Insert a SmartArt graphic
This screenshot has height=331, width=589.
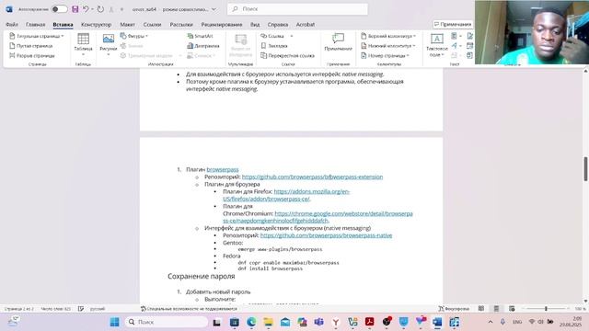(x=201, y=36)
